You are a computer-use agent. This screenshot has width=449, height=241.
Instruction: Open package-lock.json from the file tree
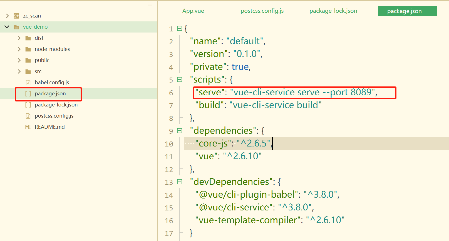(56, 105)
